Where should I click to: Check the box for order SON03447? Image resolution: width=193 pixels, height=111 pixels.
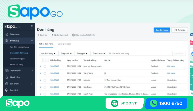tap(45, 66)
